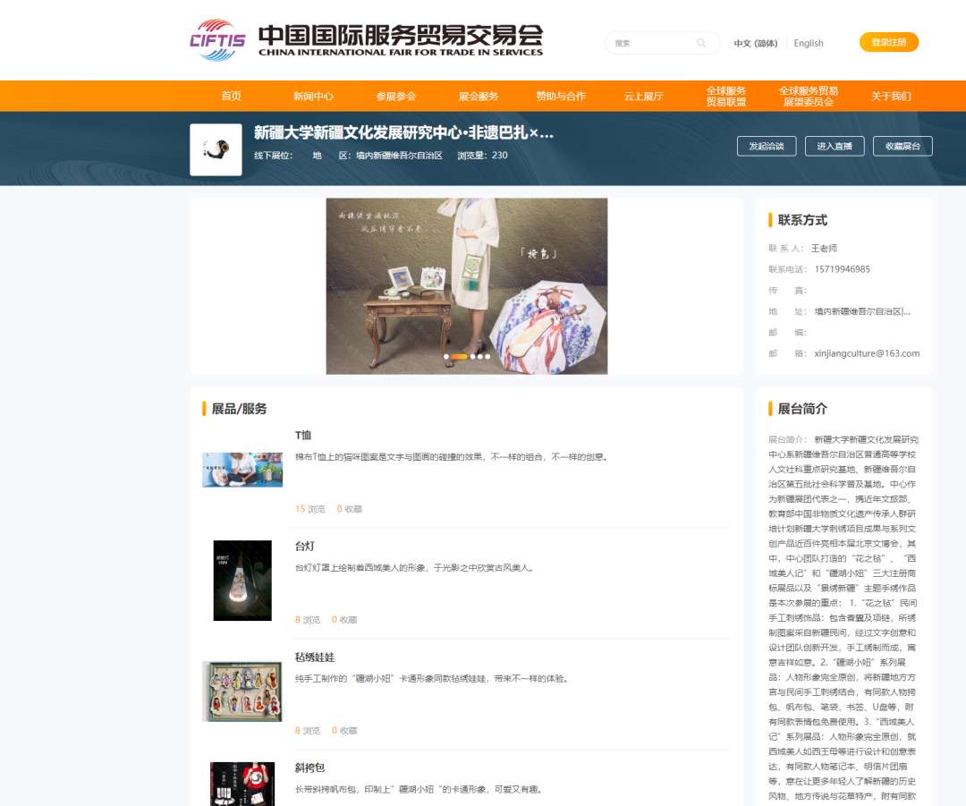The image size is (966, 806).
Task: Open 全球服务贸易联盟 nav item
Action: pyautogui.click(x=725, y=96)
